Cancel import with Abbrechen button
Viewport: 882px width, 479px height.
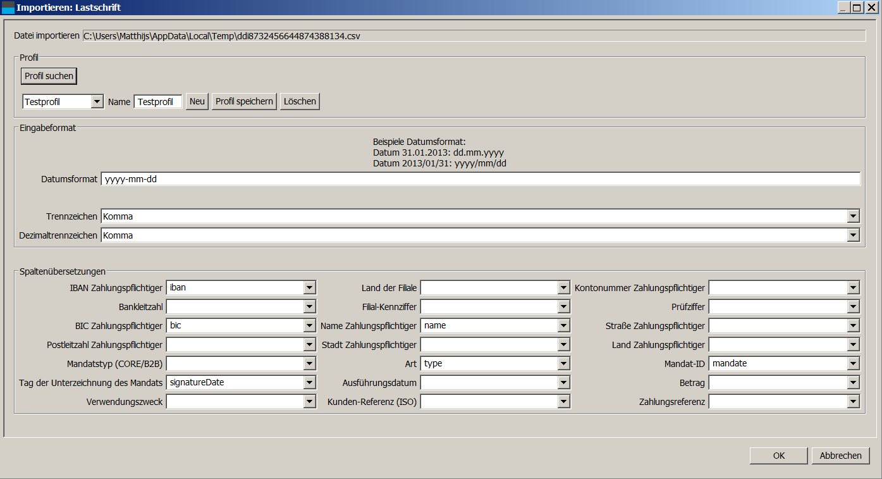tap(840, 456)
